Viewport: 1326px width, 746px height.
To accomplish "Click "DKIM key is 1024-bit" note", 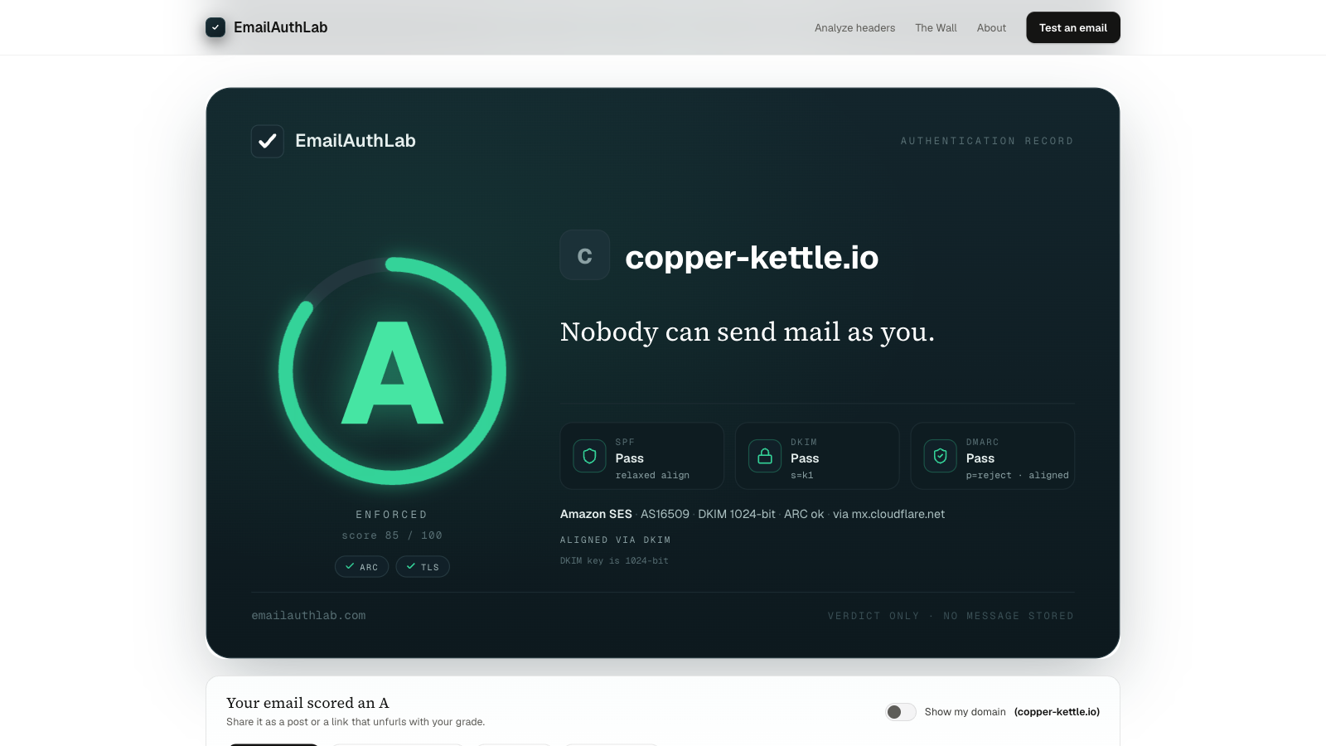I will [614, 561].
